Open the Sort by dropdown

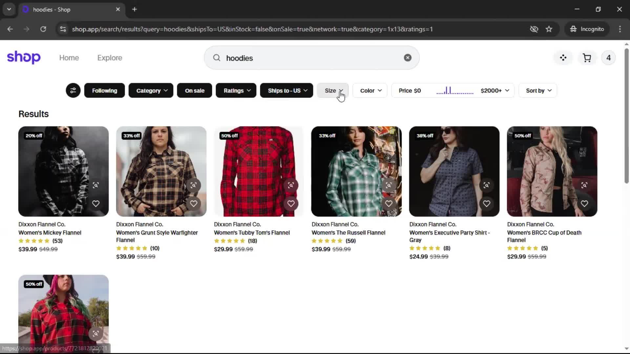pos(538,91)
